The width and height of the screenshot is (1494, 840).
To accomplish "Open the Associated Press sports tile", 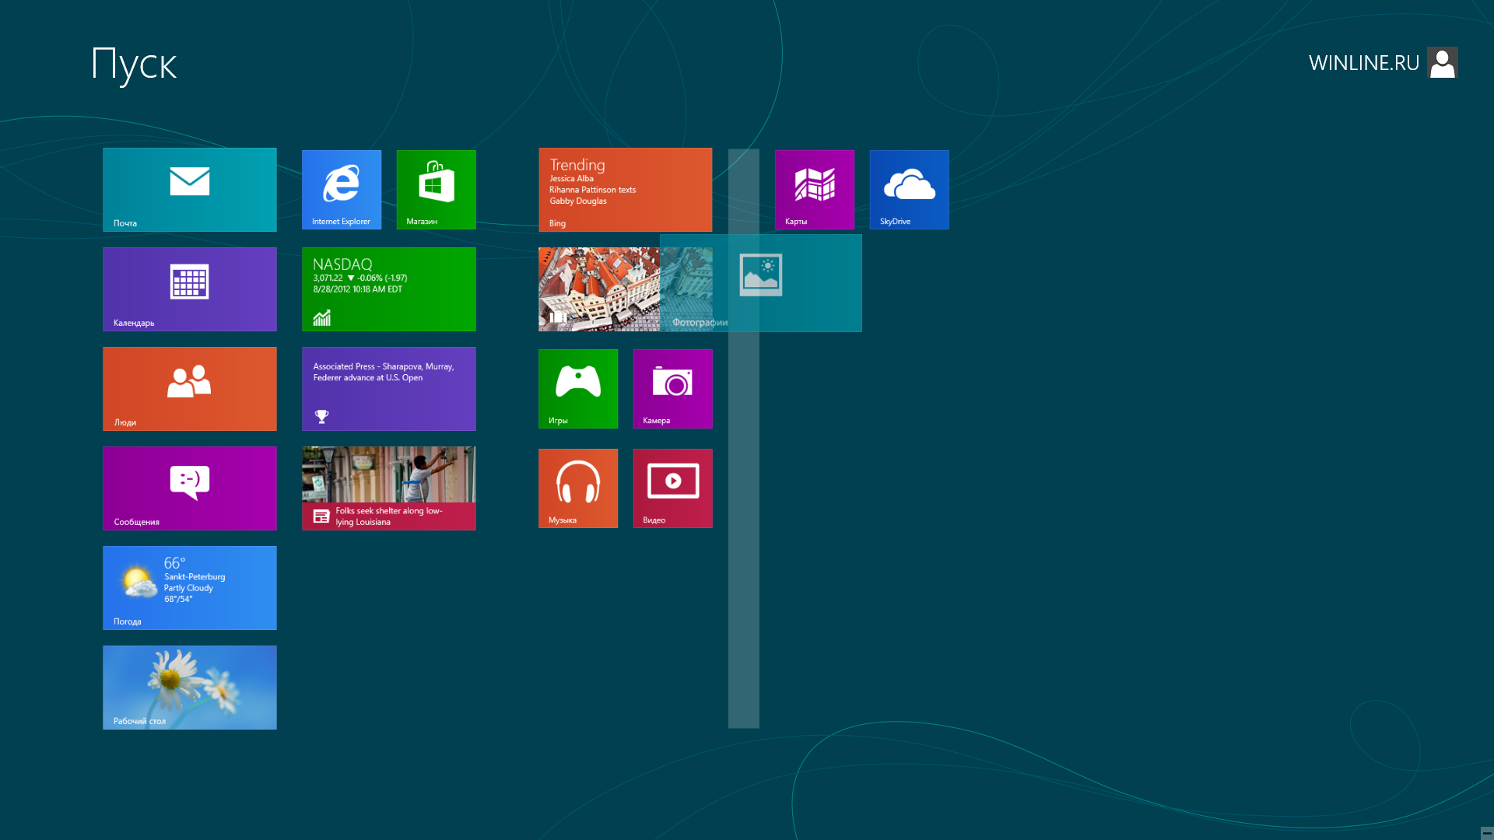I will pyautogui.click(x=388, y=388).
